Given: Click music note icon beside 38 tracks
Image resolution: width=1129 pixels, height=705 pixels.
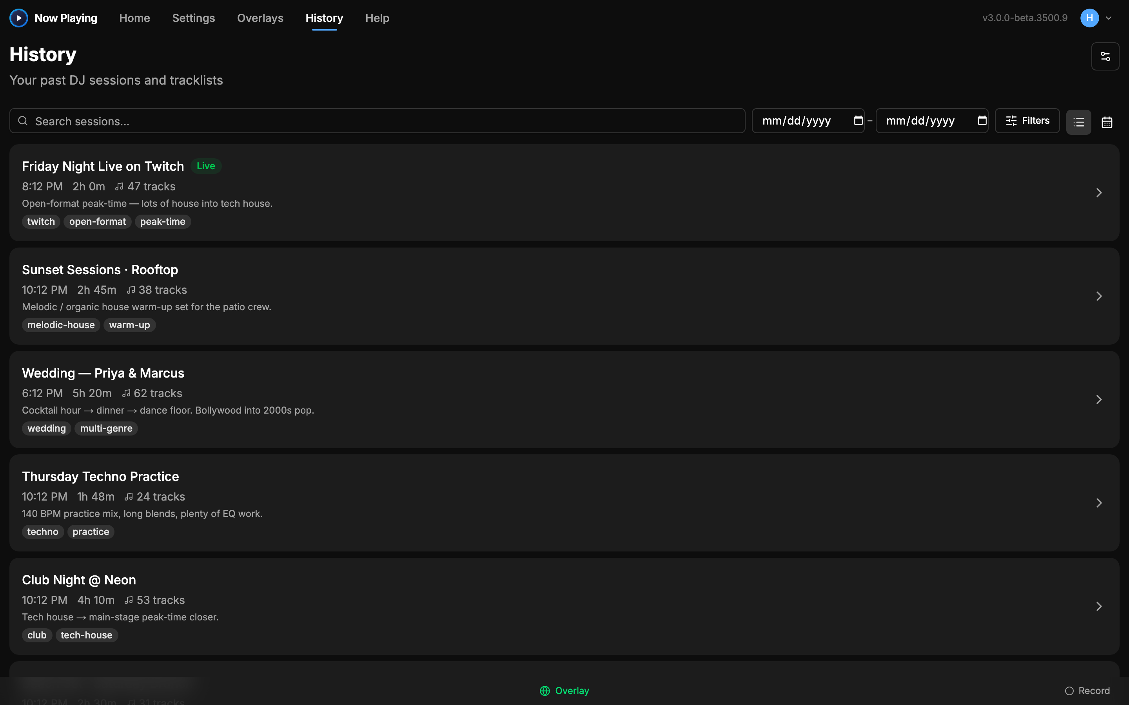Looking at the screenshot, I should click(131, 290).
